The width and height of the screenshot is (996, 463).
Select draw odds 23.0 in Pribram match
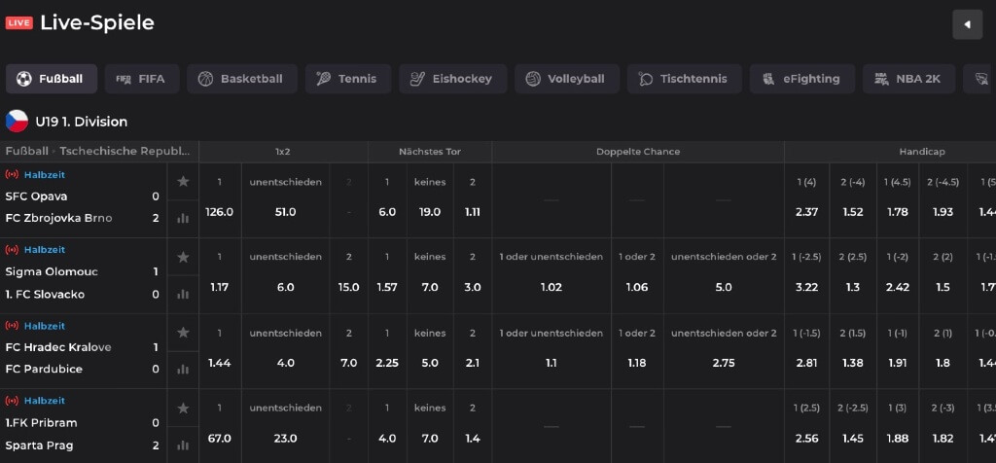tap(285, 426)
